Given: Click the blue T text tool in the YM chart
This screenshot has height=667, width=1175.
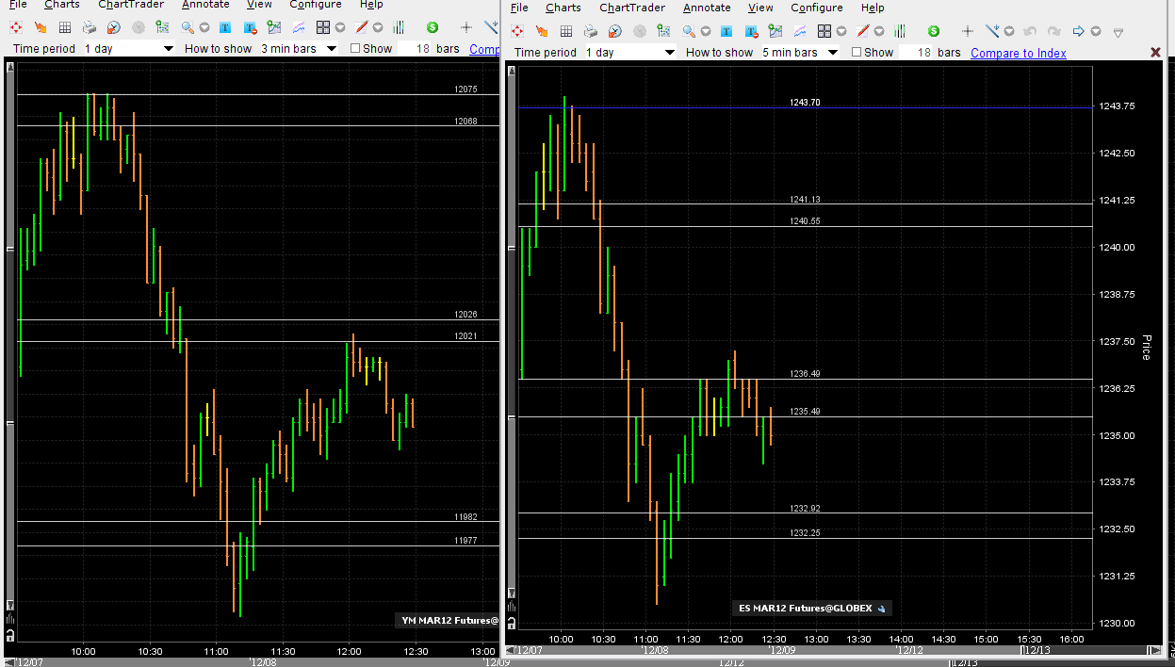Looking at the screenshot, I should (227, 27).
